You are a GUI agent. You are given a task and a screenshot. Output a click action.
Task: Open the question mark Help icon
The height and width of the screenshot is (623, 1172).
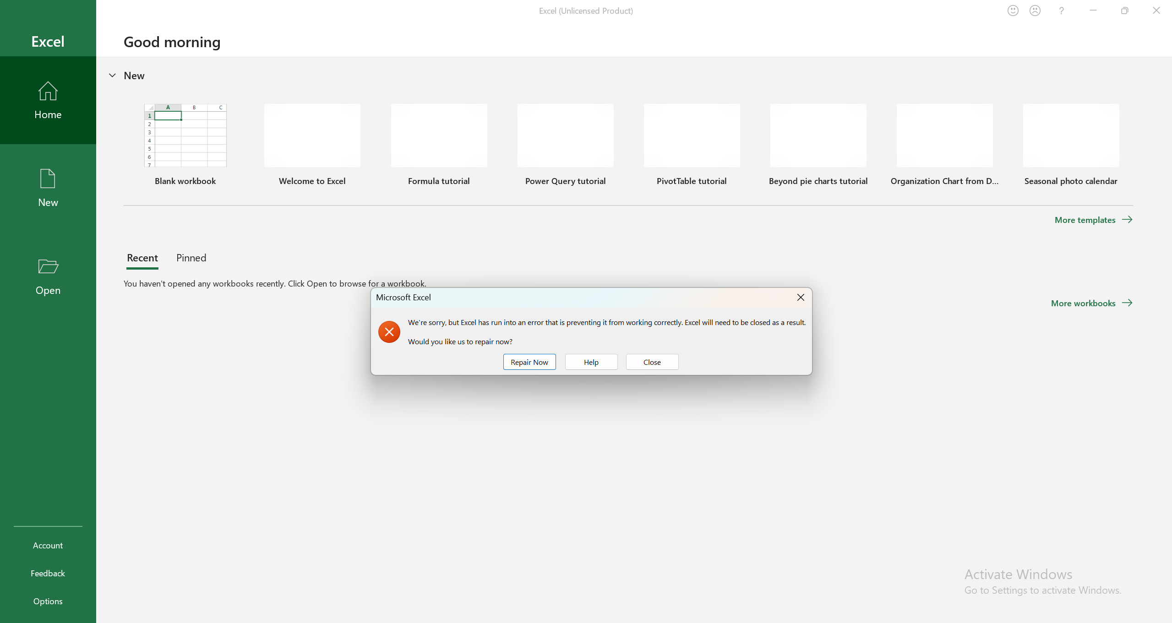coord(1061,11)
